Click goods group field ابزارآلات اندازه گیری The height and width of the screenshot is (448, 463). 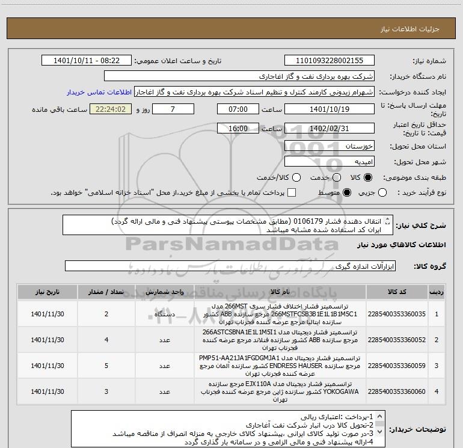(230, 266)
